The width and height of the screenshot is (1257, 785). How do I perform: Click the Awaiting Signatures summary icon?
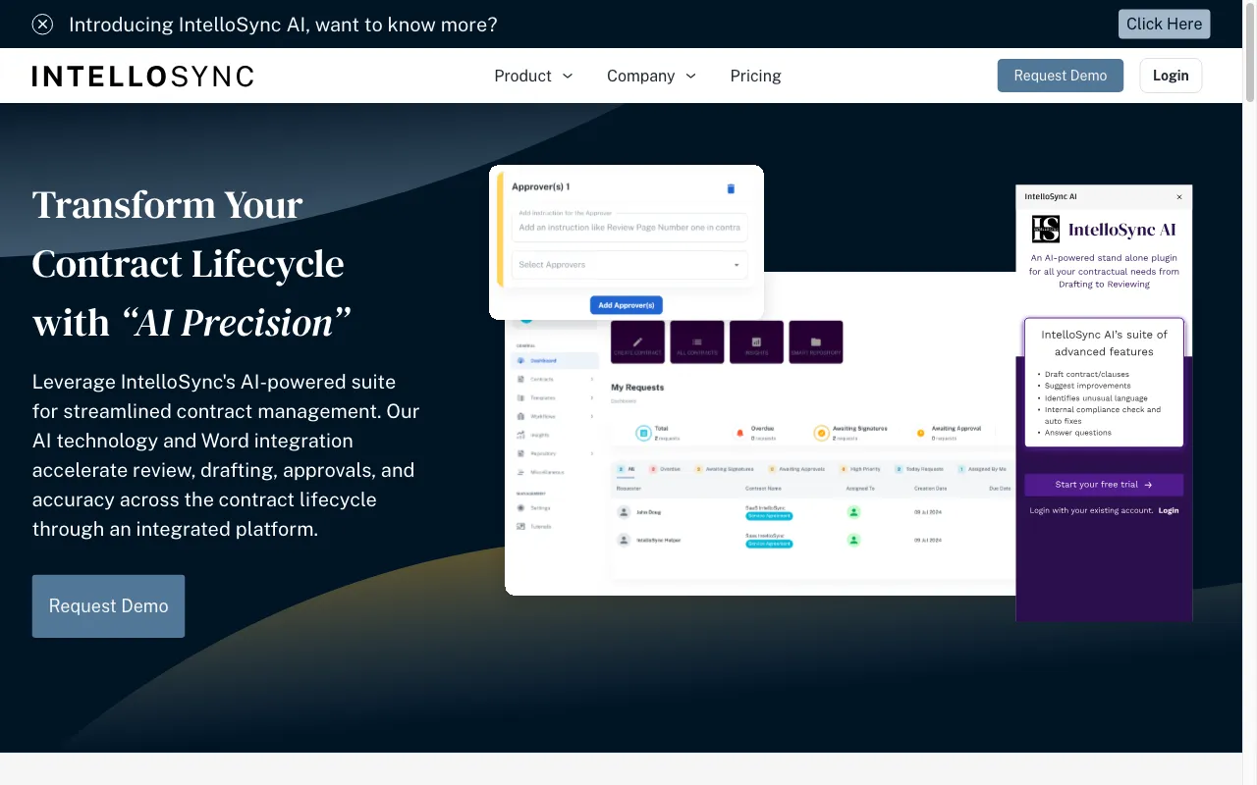point(821,433)
